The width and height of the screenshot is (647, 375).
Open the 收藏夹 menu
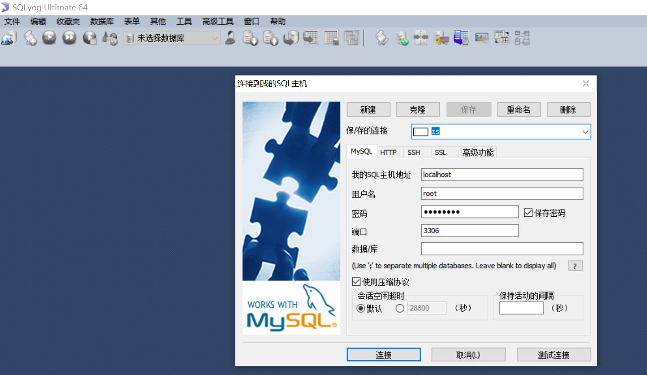[68, 21]
